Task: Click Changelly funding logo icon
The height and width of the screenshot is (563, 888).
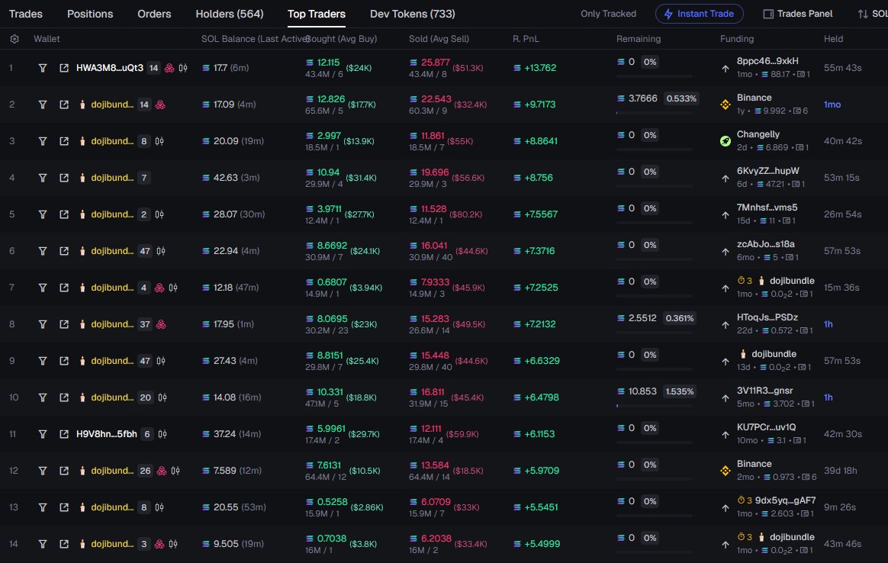Action: pos(726,141)
